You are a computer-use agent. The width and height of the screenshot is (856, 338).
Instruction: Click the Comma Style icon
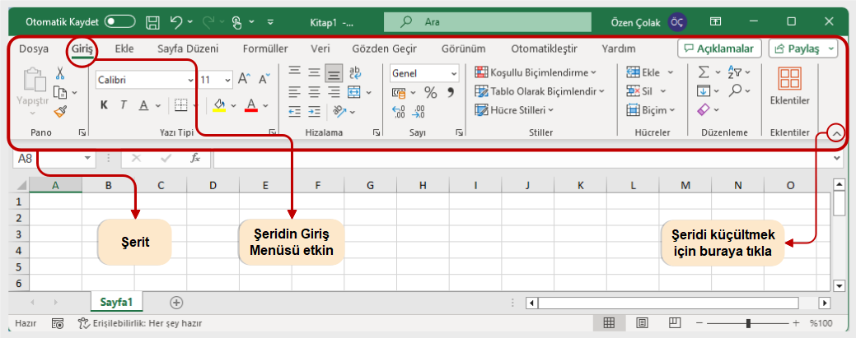(451, 92)
